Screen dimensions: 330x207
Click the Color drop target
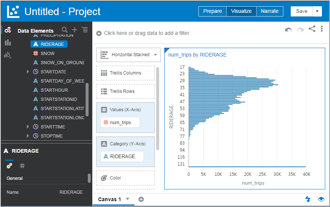(x=126, y=178)
